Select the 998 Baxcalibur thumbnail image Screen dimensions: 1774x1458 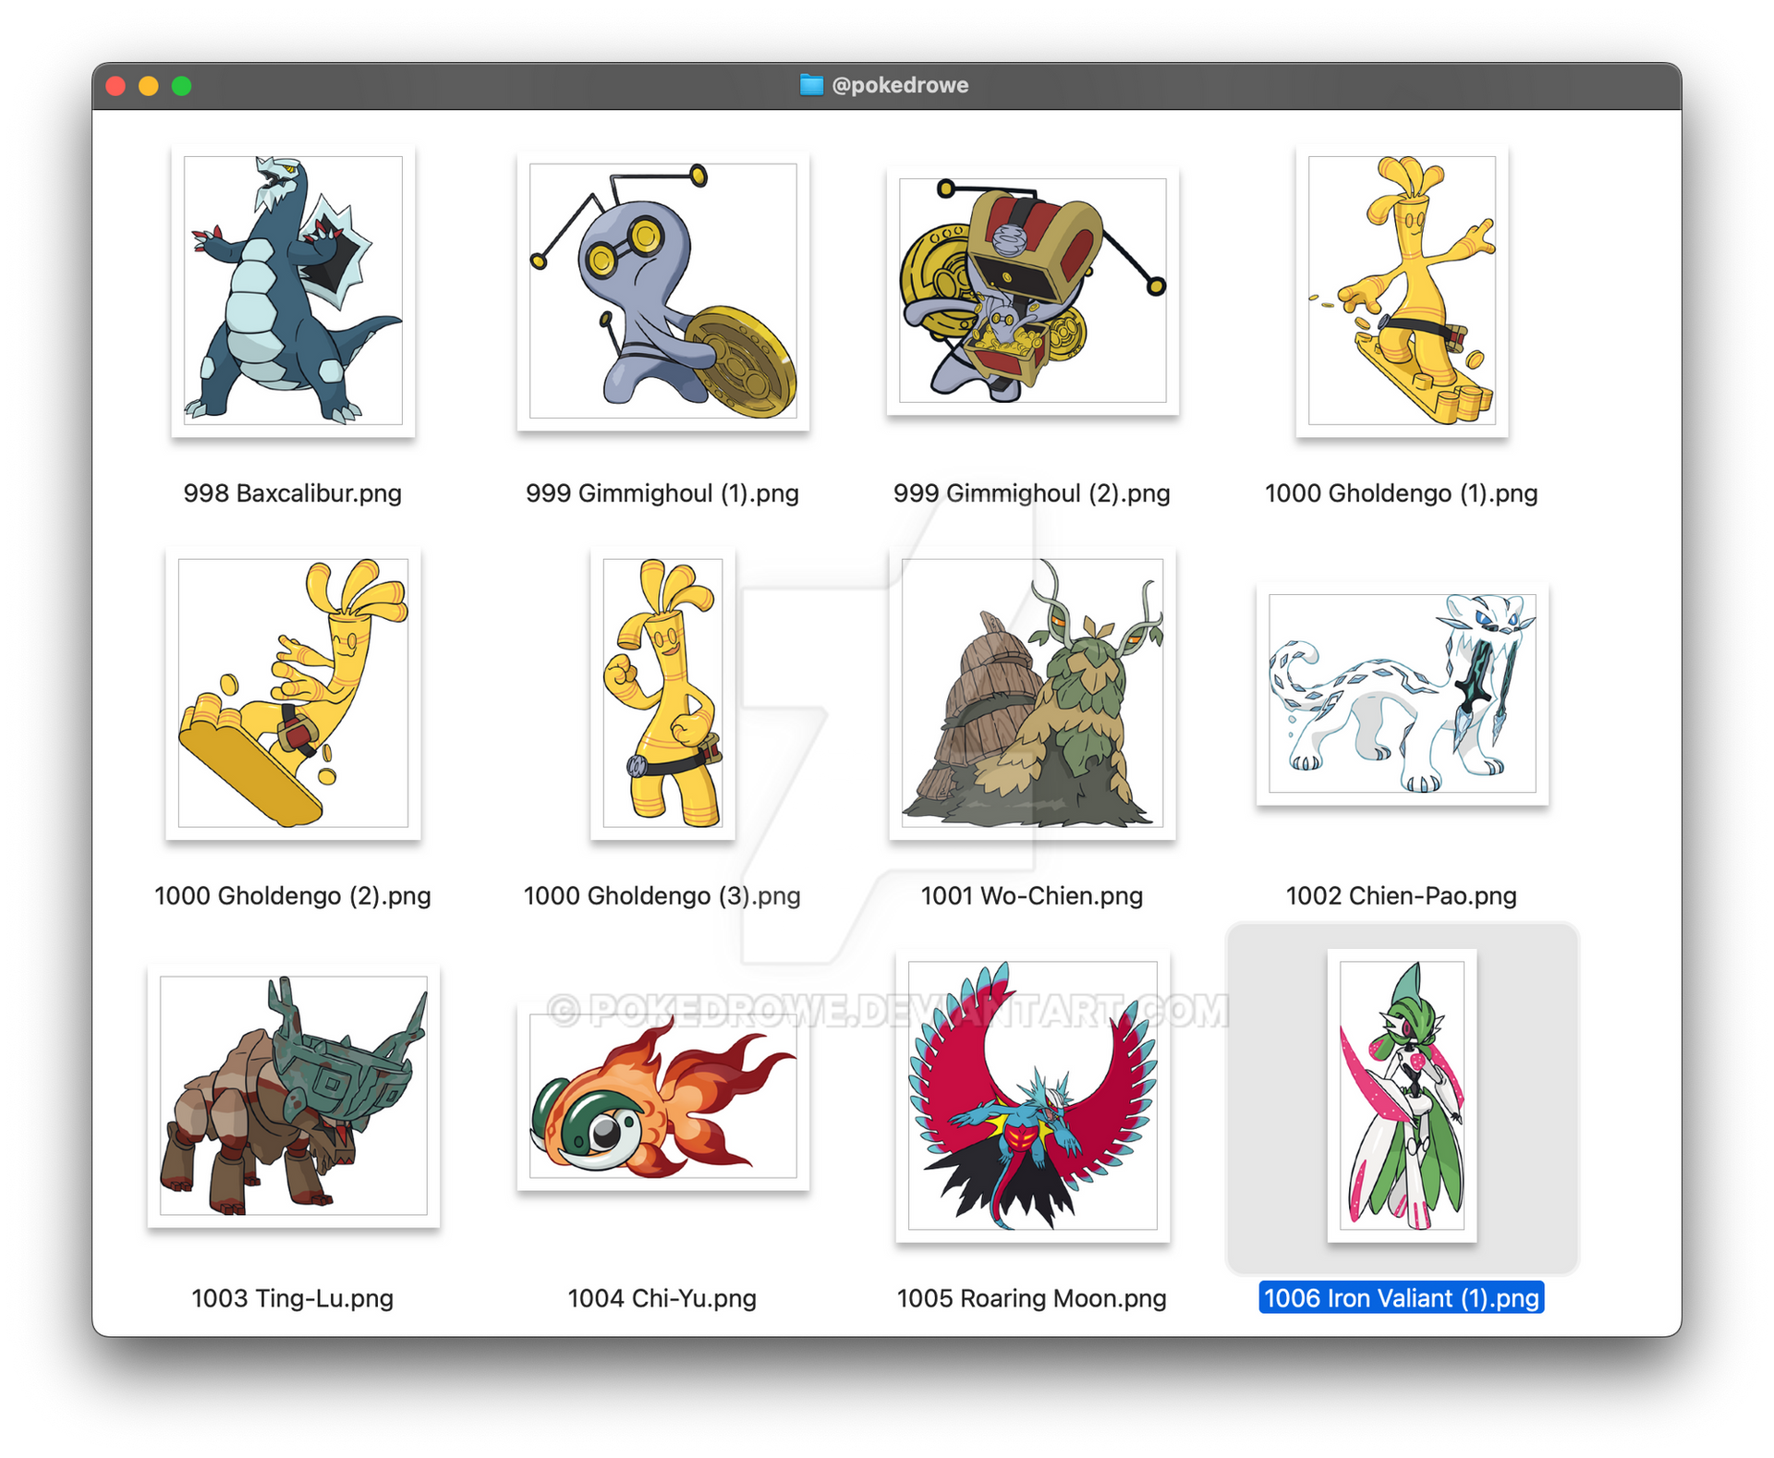point(293,290)
